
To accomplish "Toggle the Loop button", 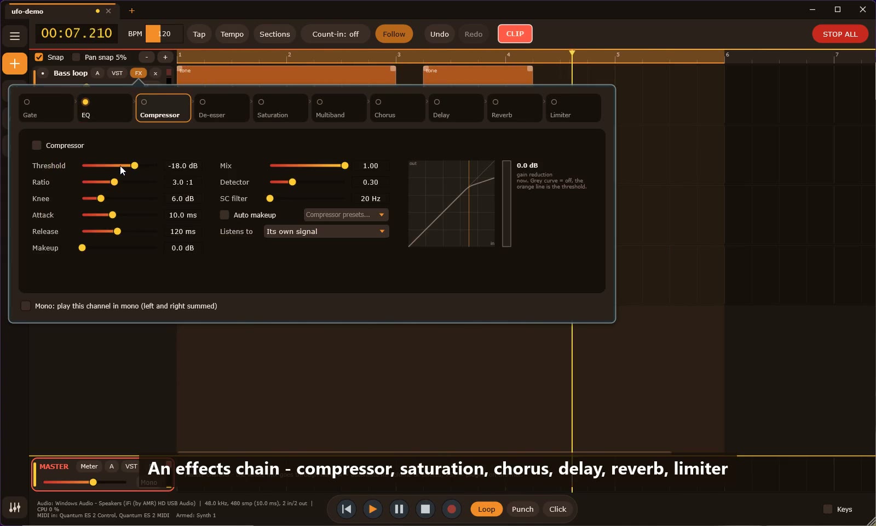I will tap(487, 509).
